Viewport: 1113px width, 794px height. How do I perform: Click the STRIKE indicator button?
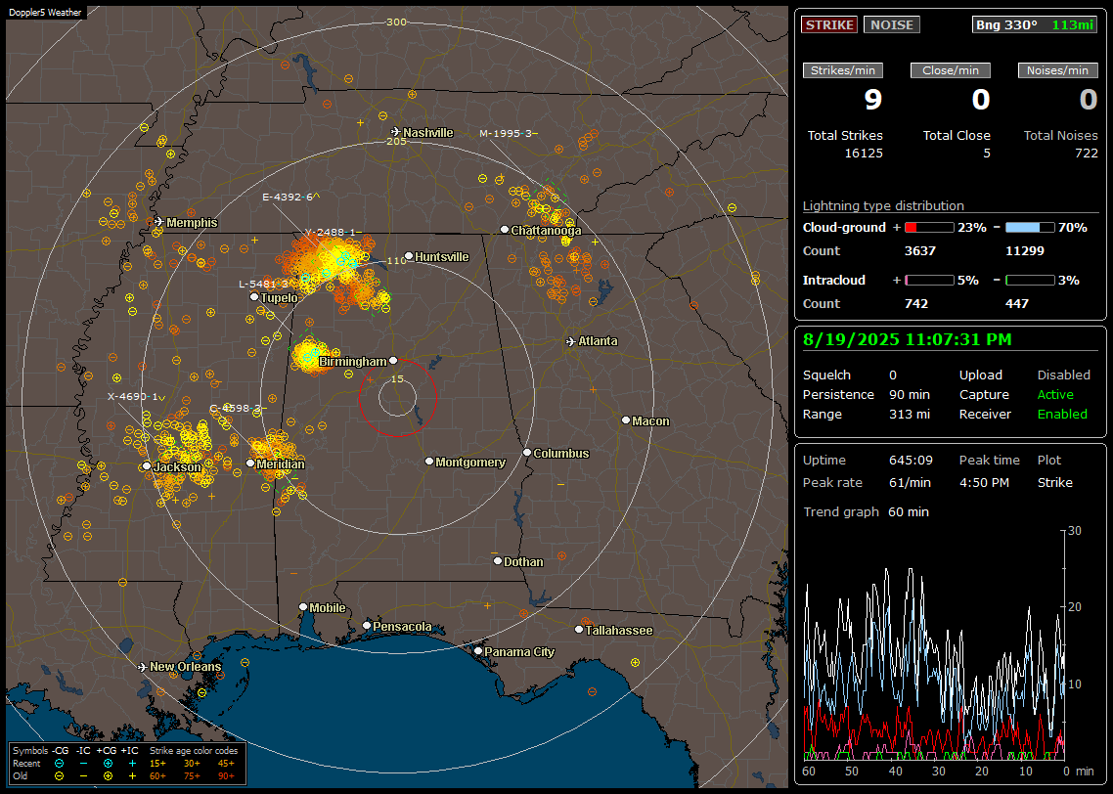[829, 24]
